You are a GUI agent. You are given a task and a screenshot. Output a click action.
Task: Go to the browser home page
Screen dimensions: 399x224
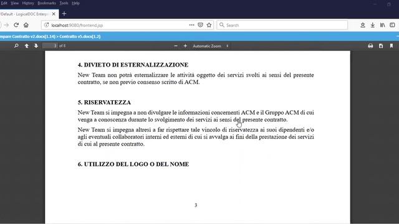click(x=26, y=25)
